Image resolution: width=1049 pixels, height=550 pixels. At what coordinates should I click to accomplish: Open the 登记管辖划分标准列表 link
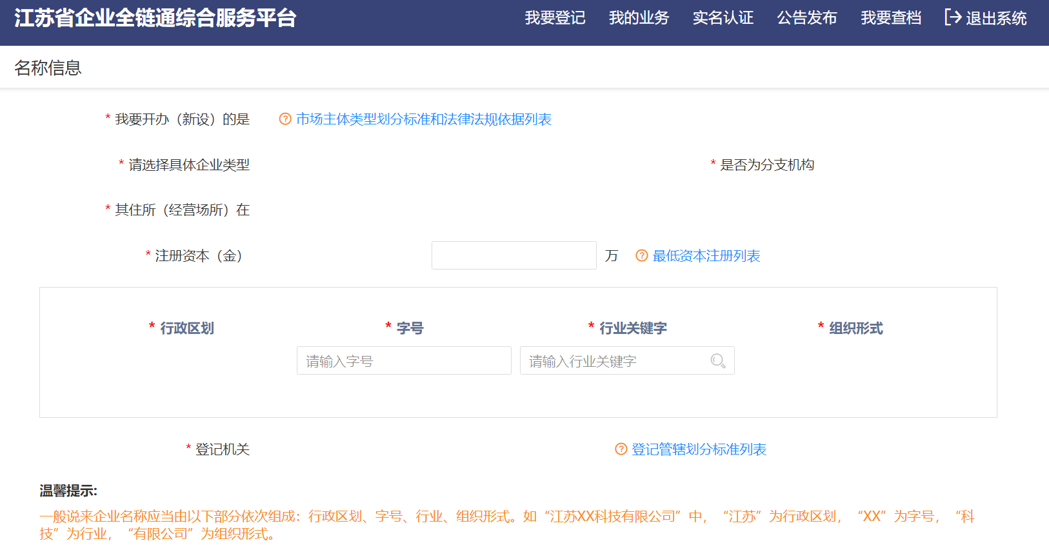click(699, 449)
